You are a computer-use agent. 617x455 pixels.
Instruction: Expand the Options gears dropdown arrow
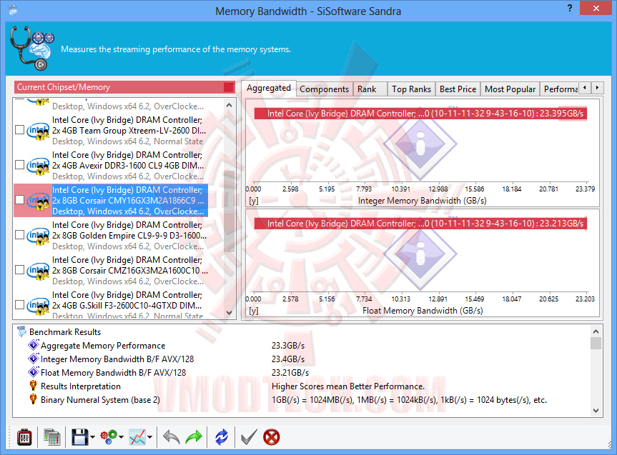pyautogui.click(x=122, y=437)
